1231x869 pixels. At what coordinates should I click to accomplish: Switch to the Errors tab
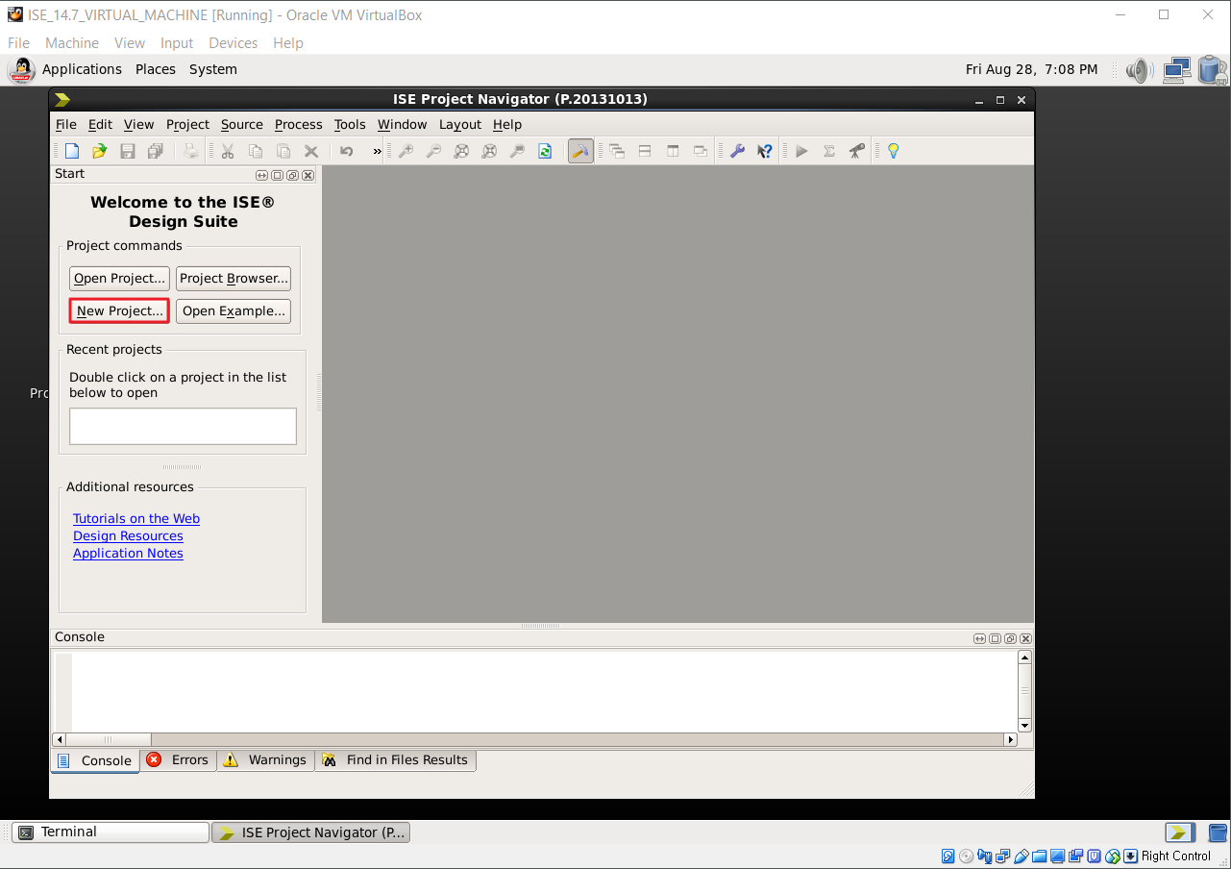tap(178, 759)
